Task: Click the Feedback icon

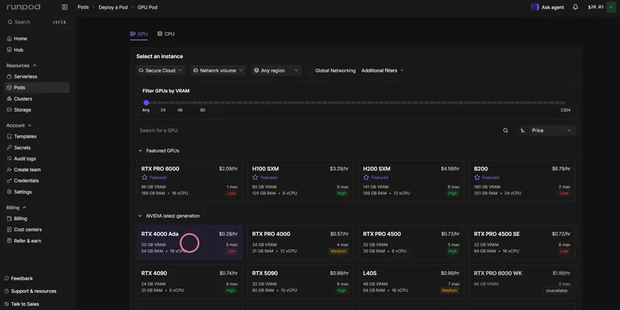Action: [x=6, y=278]
